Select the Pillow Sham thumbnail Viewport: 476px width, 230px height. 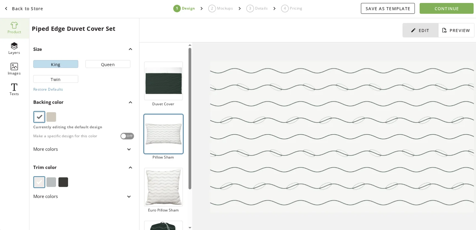point(163,134)
